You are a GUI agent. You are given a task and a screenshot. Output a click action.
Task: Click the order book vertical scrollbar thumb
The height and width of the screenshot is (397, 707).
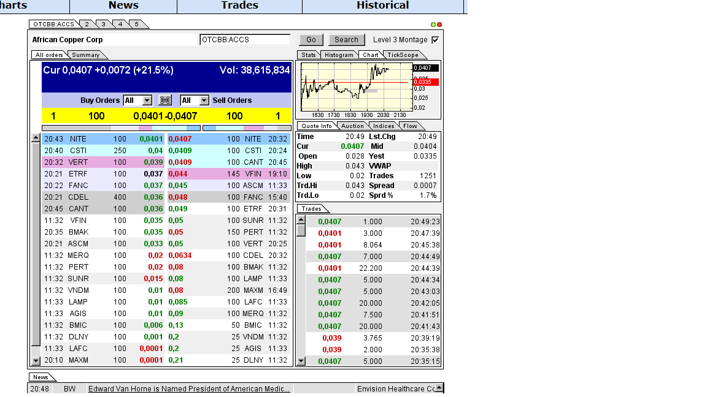click(36, 245)
